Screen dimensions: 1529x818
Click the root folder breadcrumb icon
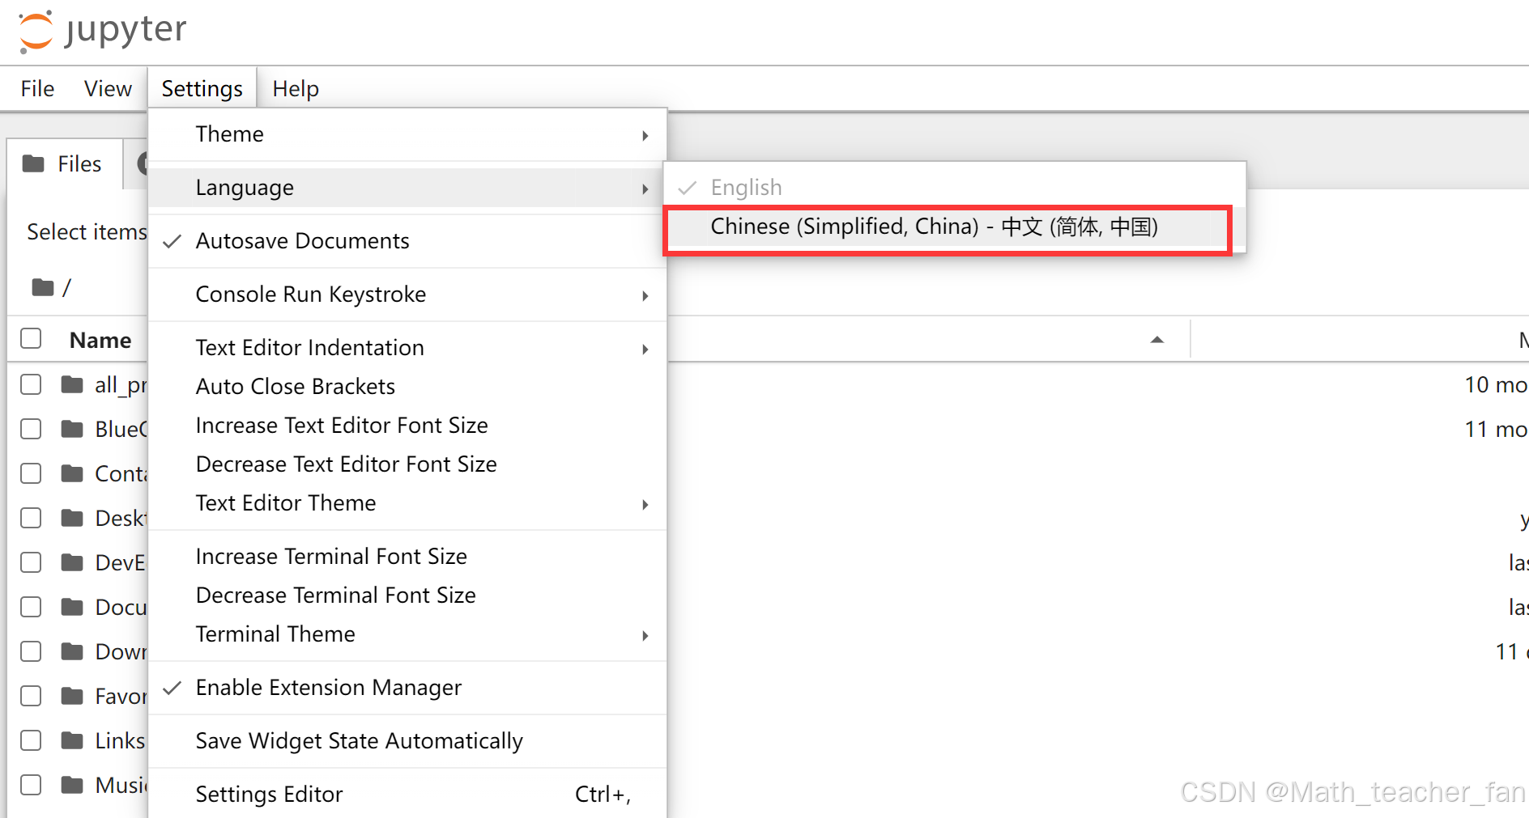click(43, 287)
